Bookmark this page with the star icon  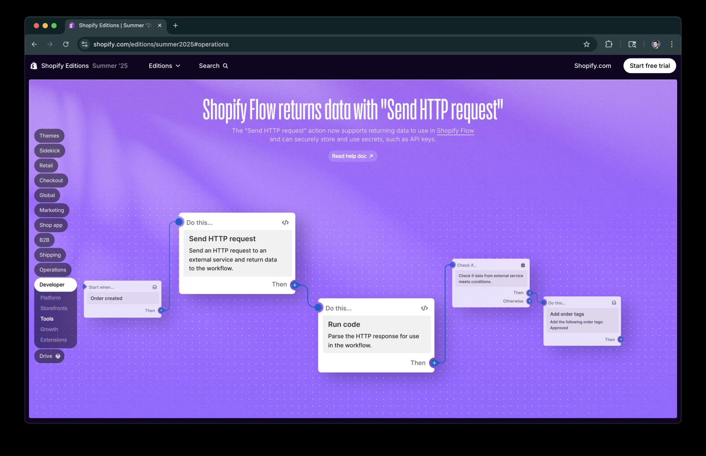point(586,44)
